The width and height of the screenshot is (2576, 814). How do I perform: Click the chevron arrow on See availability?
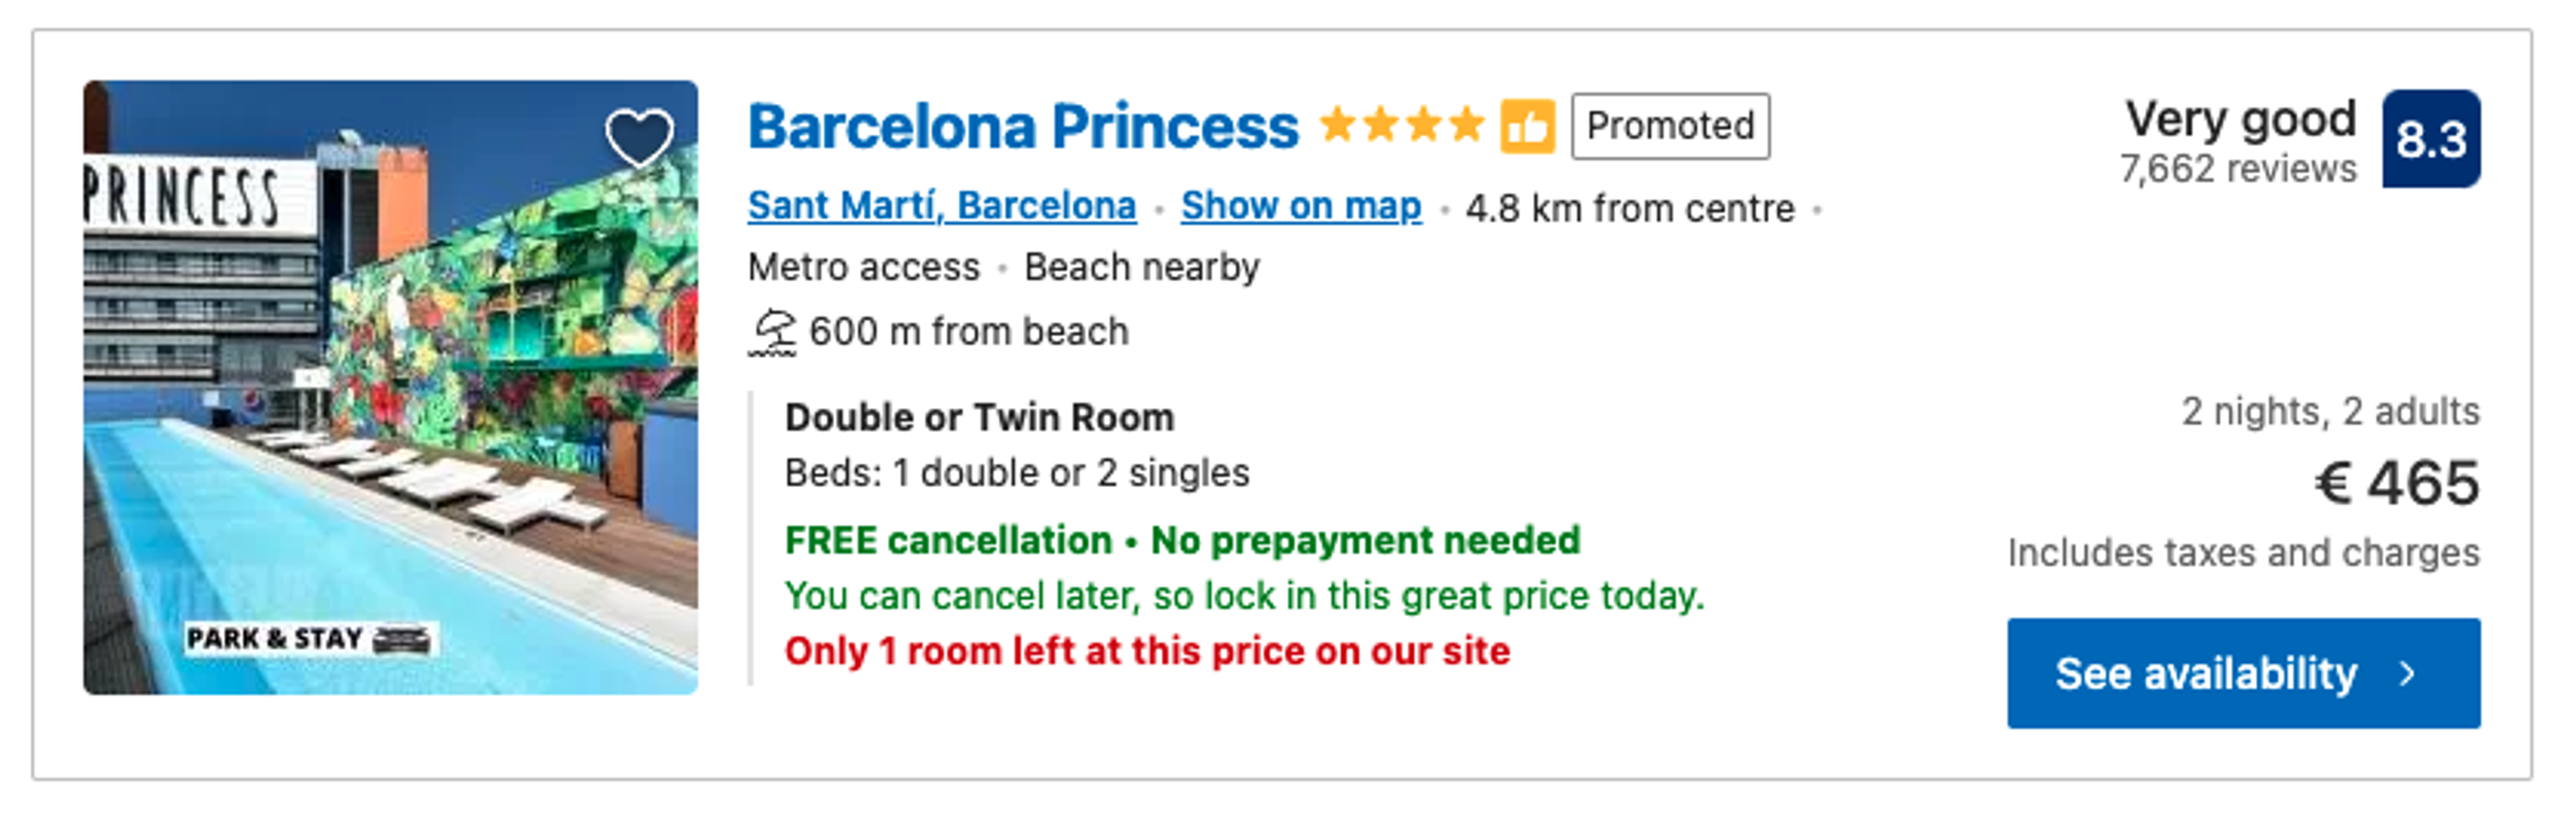[x=2408, y=674]
